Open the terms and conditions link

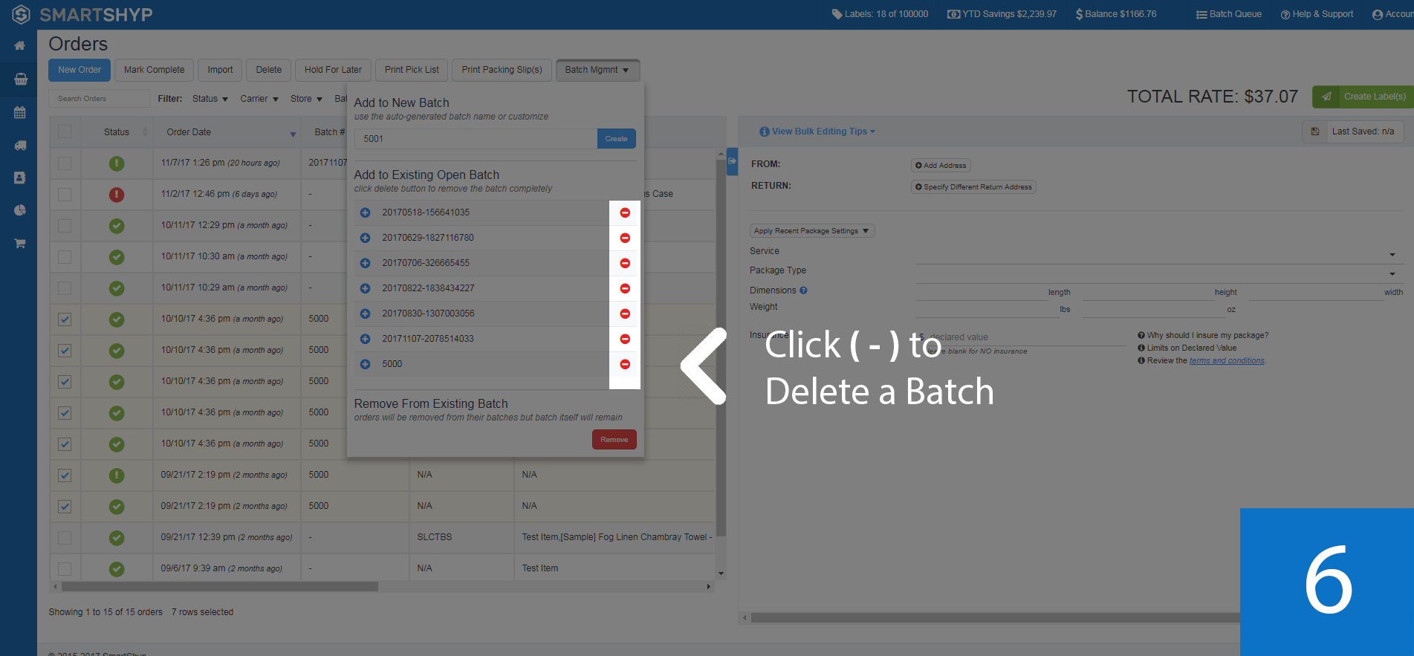pyautogui.click(x=1227, y=361)
